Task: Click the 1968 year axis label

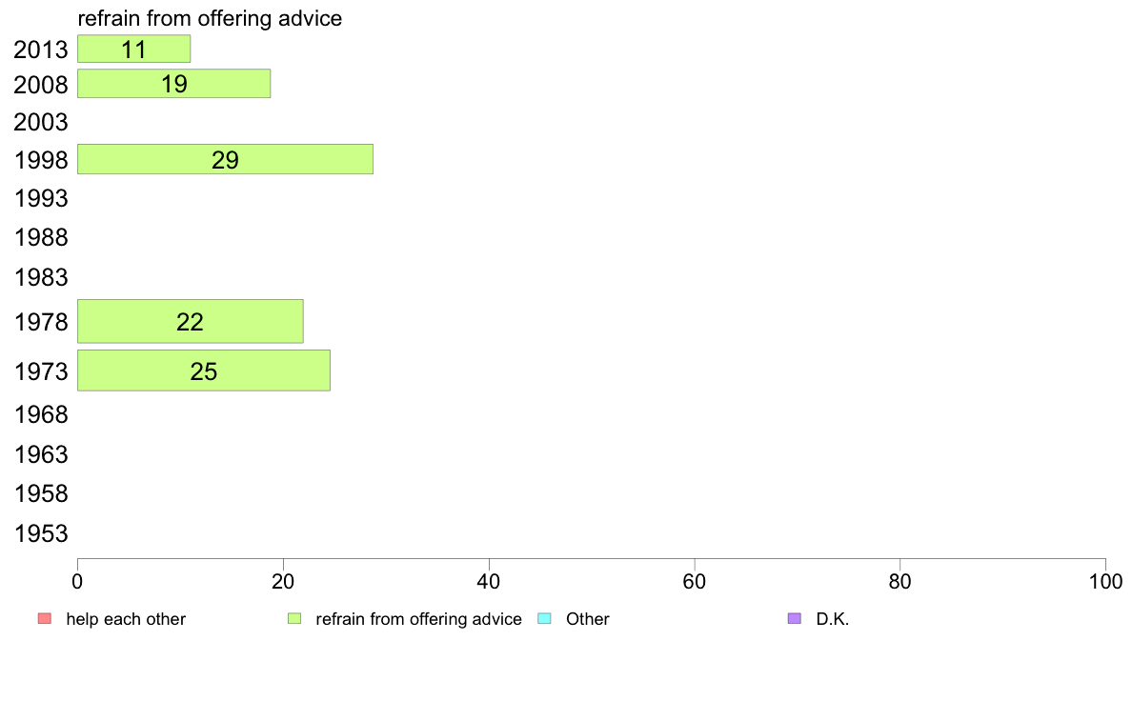Action: (x=41, y=414)
